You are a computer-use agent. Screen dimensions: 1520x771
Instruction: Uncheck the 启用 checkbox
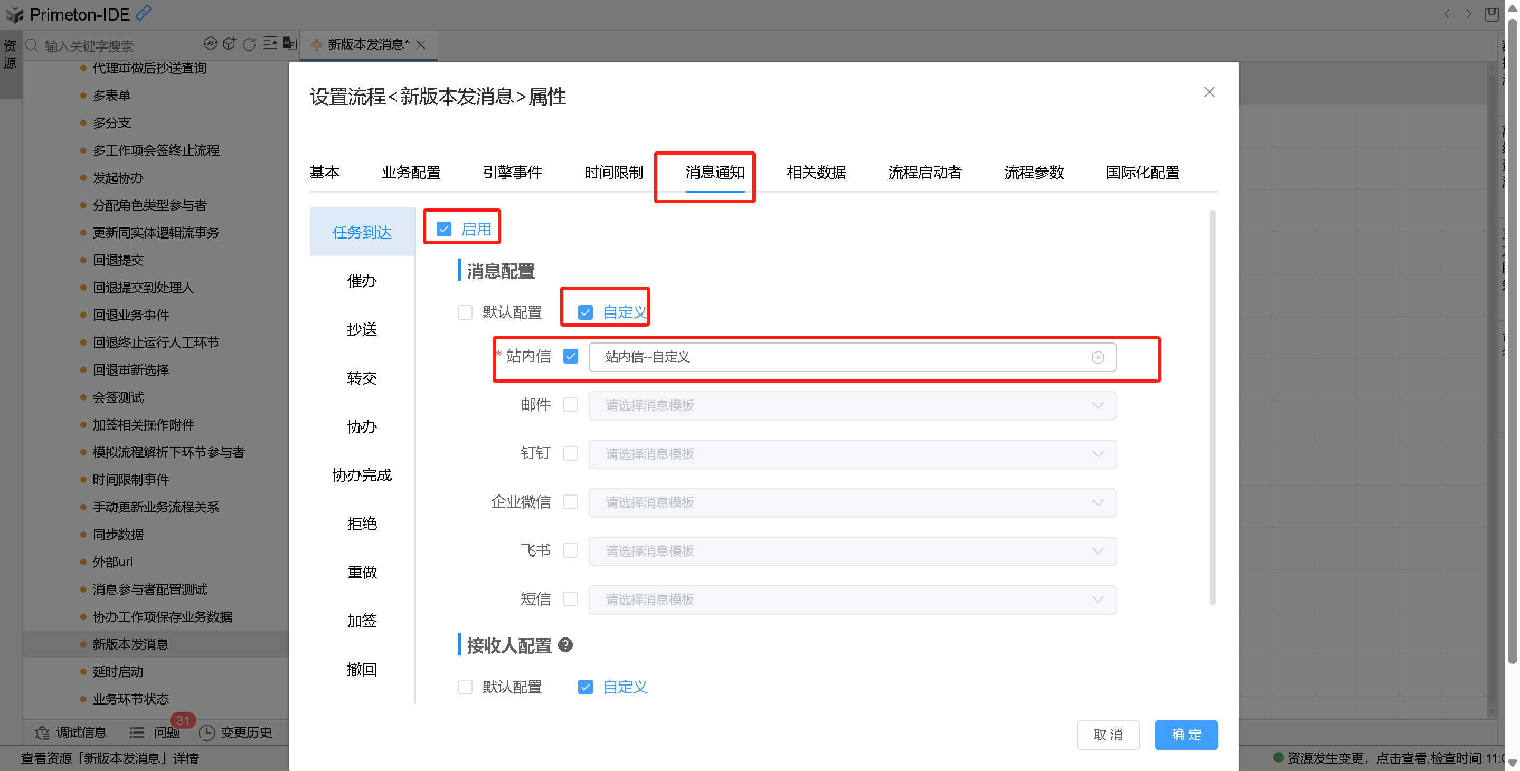click(443, 229)
